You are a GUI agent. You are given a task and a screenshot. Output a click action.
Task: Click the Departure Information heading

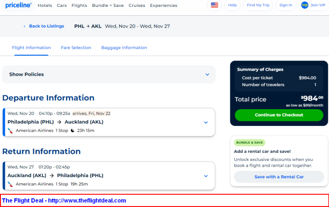(x=48, y=98)
